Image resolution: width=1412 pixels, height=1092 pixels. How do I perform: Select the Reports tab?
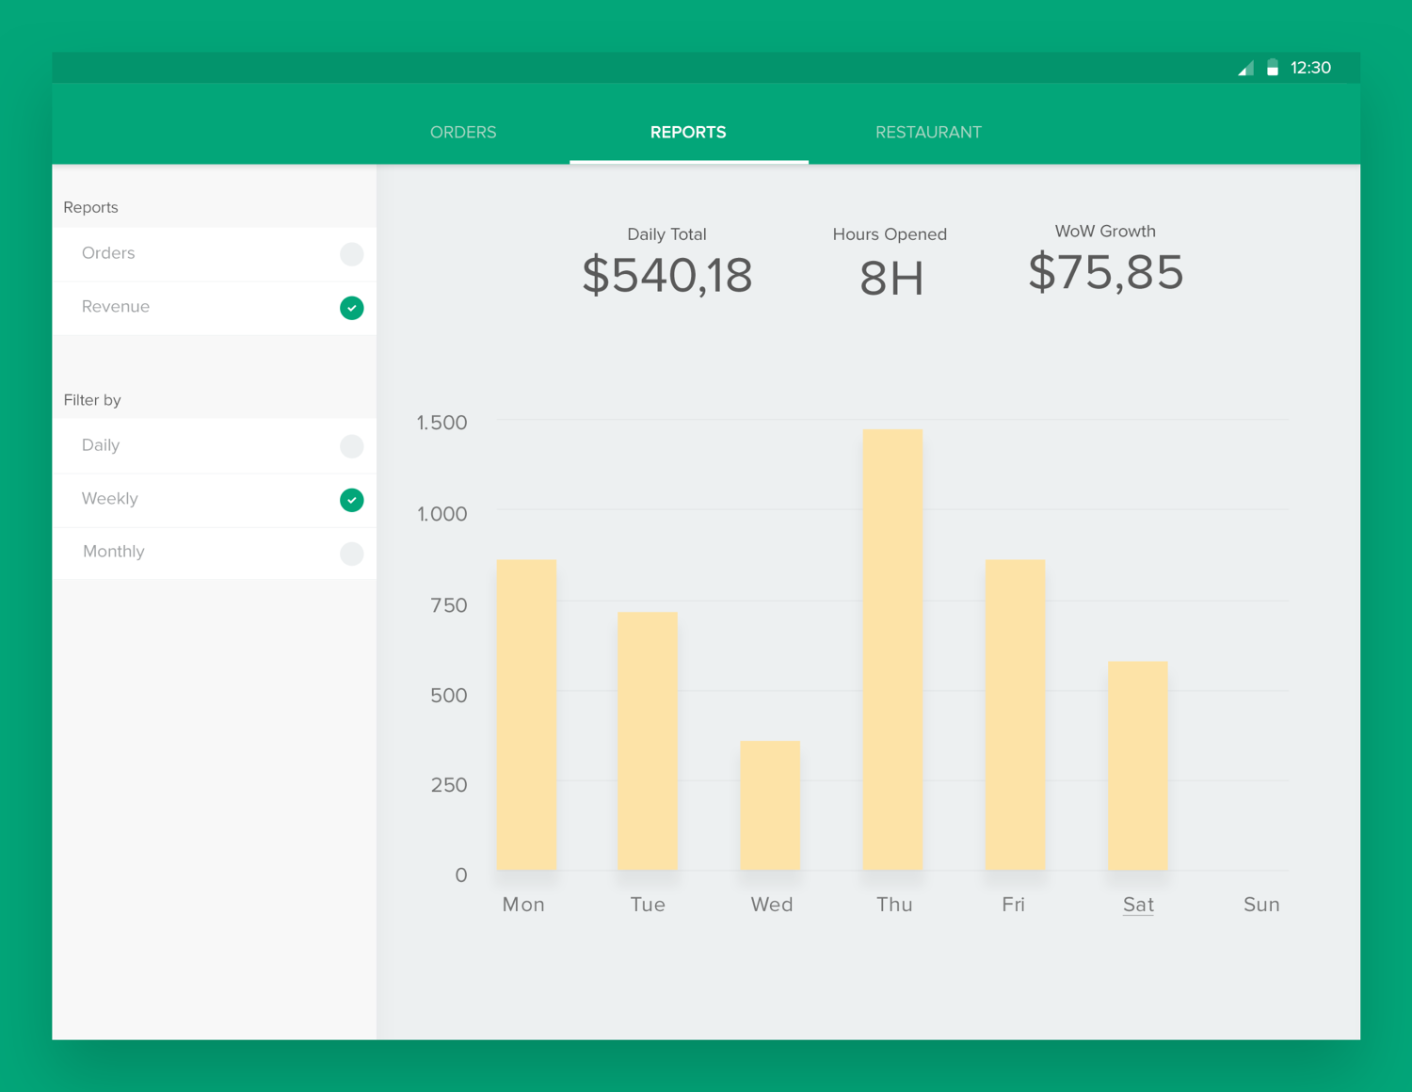click(x=688, y=133)
